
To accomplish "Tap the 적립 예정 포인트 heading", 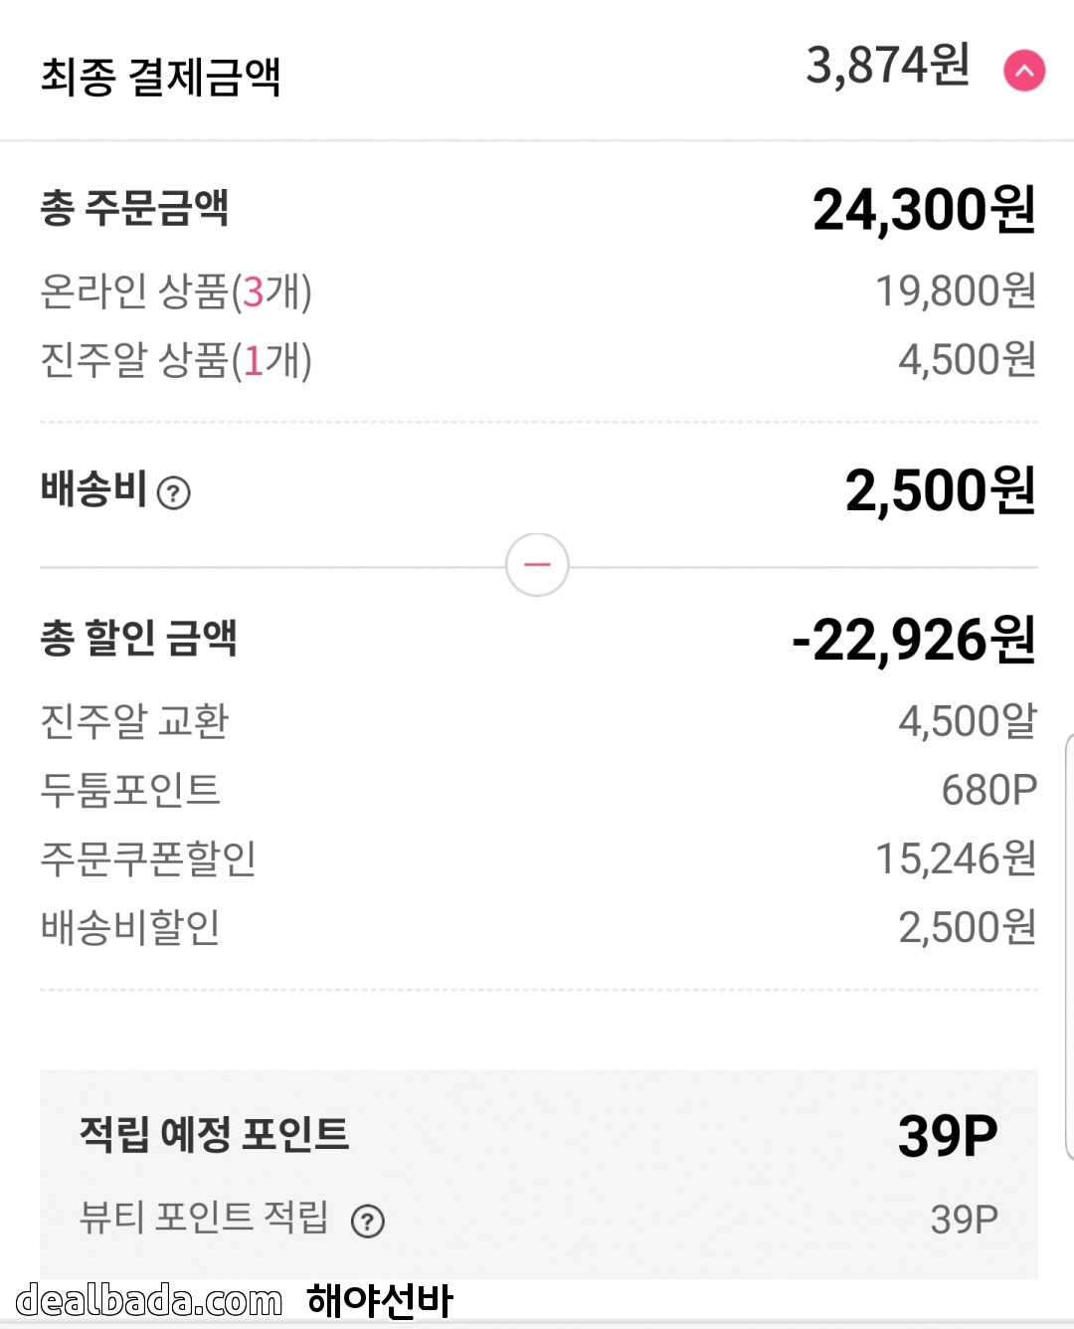I will point(214,1134).
